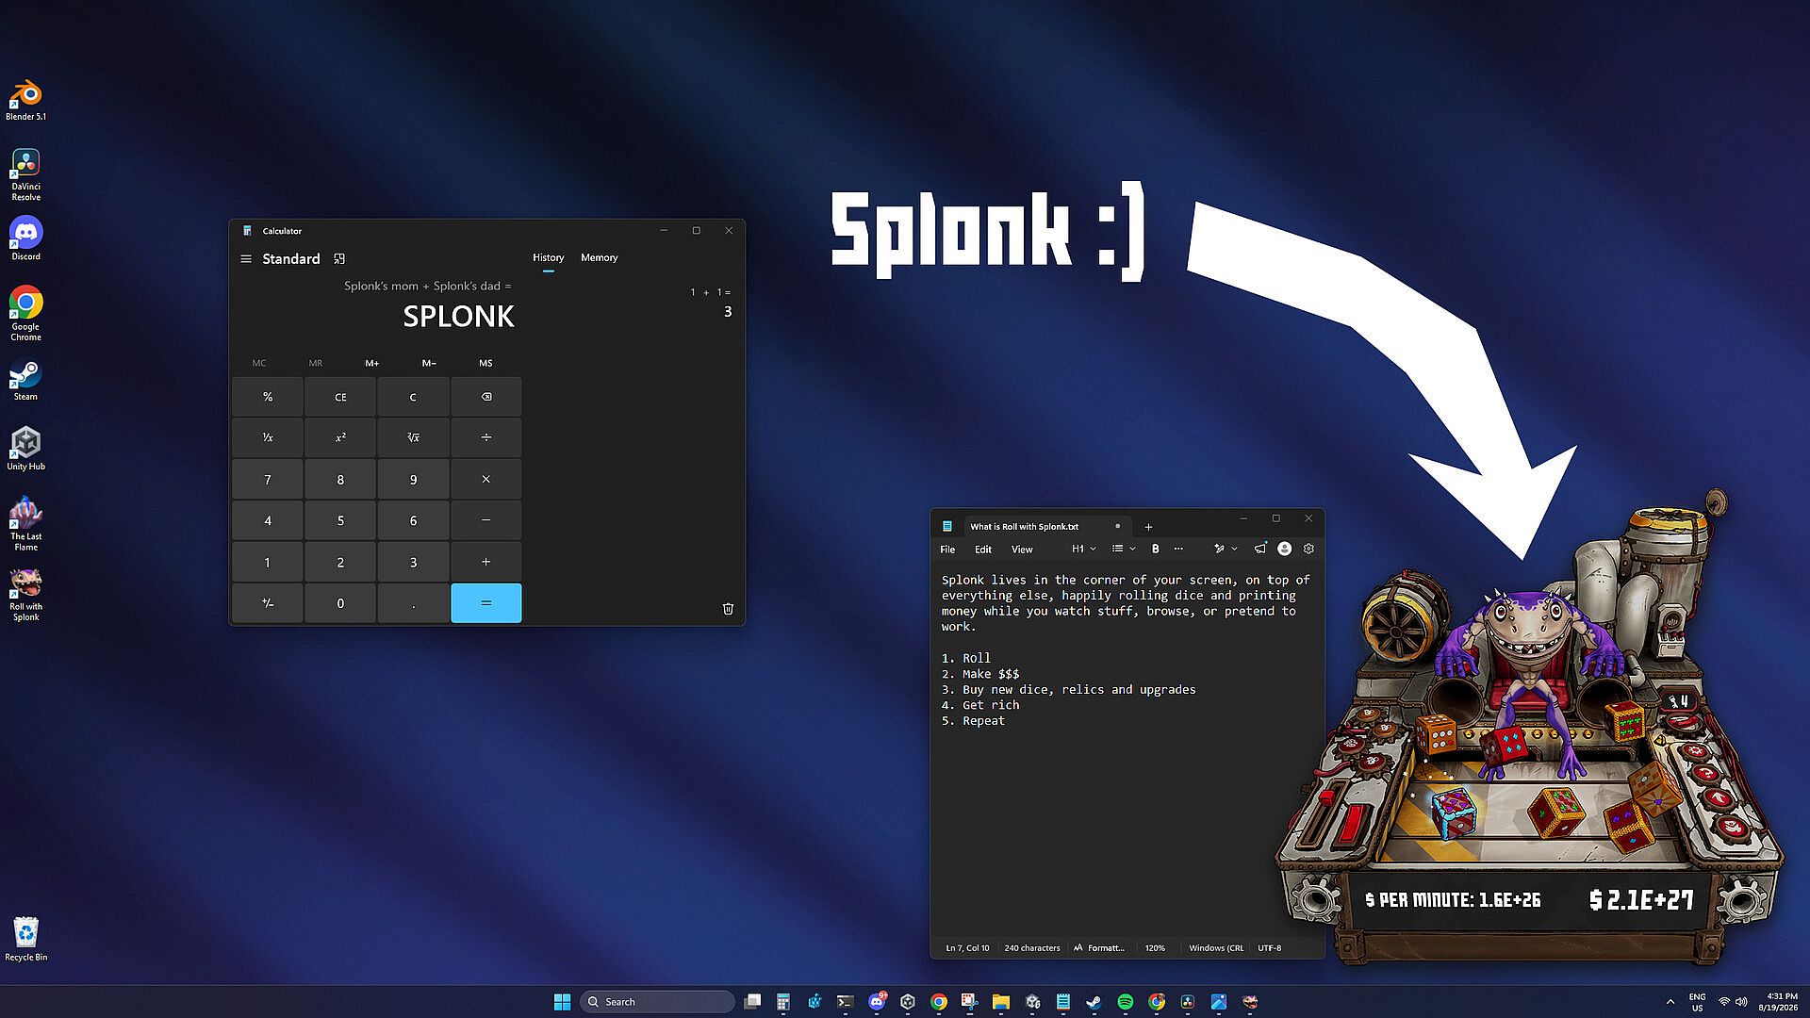
Task: Clear Calculator history with trash icon
Action: click(728, 609)
